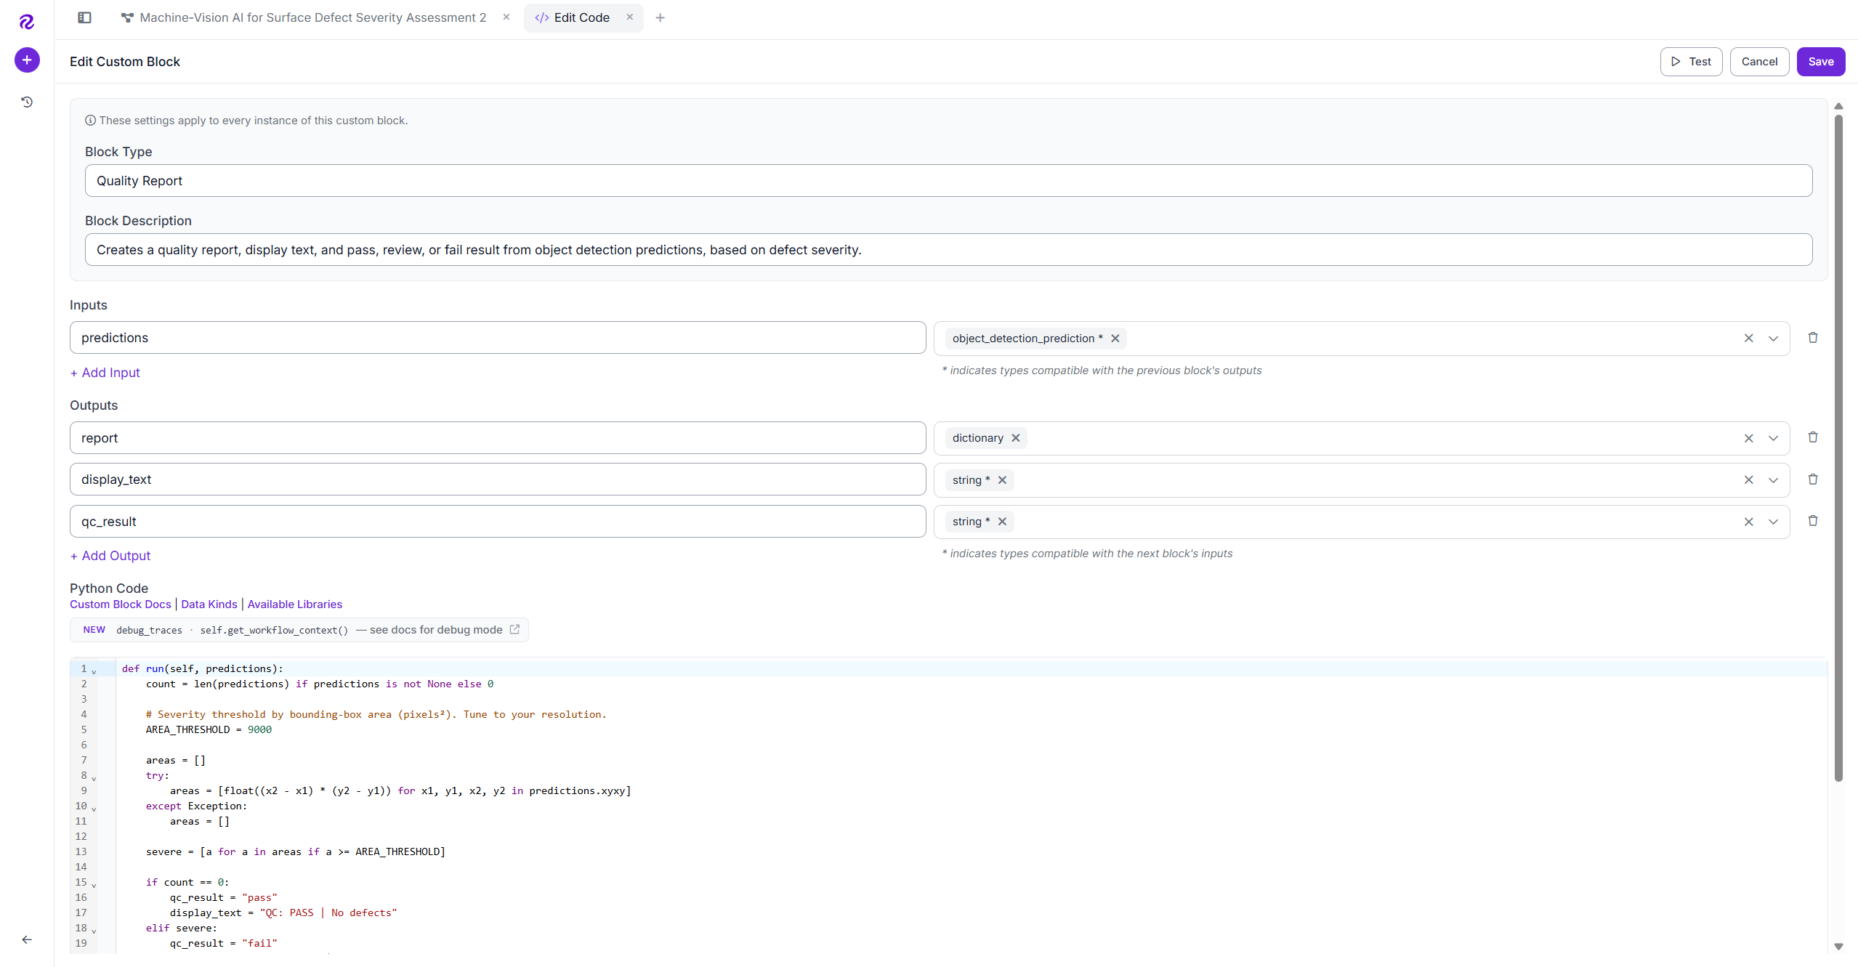Screen dimensions: 1858x967
Task: Click Add Output link
Action: coord(110,556)
